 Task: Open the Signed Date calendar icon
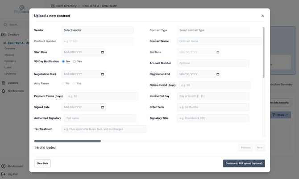tap(102, 107)
